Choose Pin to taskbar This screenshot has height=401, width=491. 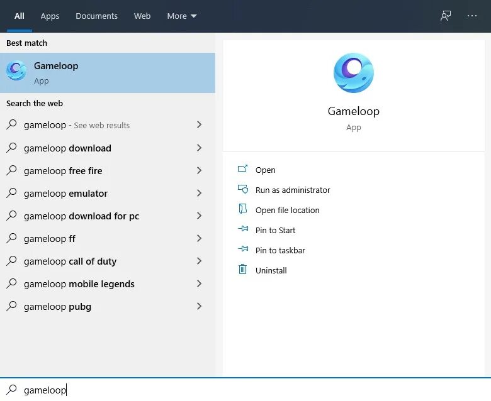[280, 250]
